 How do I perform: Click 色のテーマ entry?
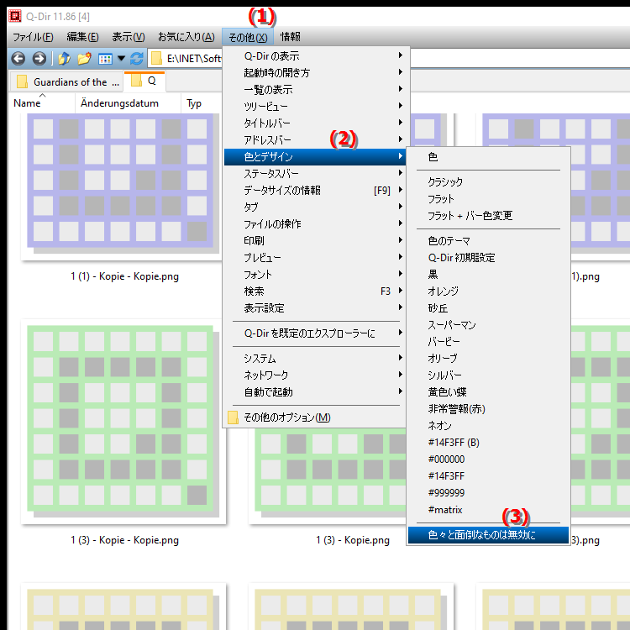click(488, 241)
